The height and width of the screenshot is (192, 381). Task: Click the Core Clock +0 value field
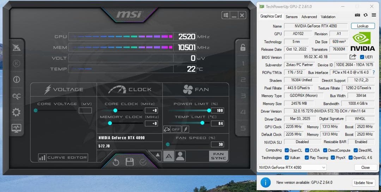pos(151,110)
